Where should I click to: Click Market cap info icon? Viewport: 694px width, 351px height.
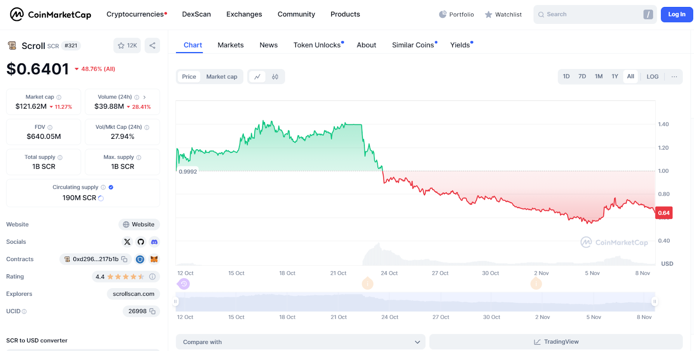click(x=59, y=97)
